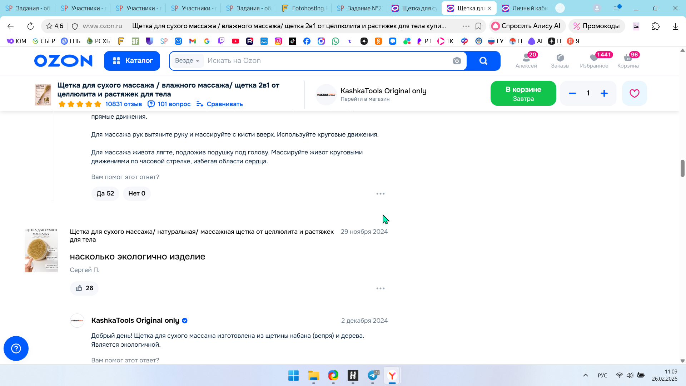Like the question with thumbs-up 26

[84, 288]
